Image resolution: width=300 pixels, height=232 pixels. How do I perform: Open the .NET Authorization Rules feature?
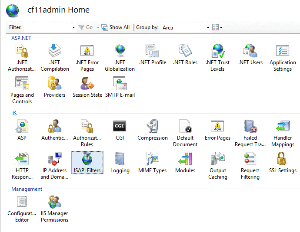pyautogui.click(x=22, y=58)
